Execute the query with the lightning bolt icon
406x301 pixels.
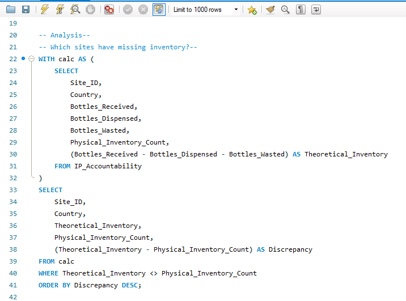(x=45, y=10)
